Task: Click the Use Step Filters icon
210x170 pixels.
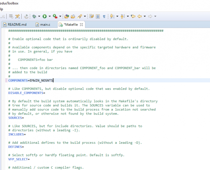Action: 17,16
